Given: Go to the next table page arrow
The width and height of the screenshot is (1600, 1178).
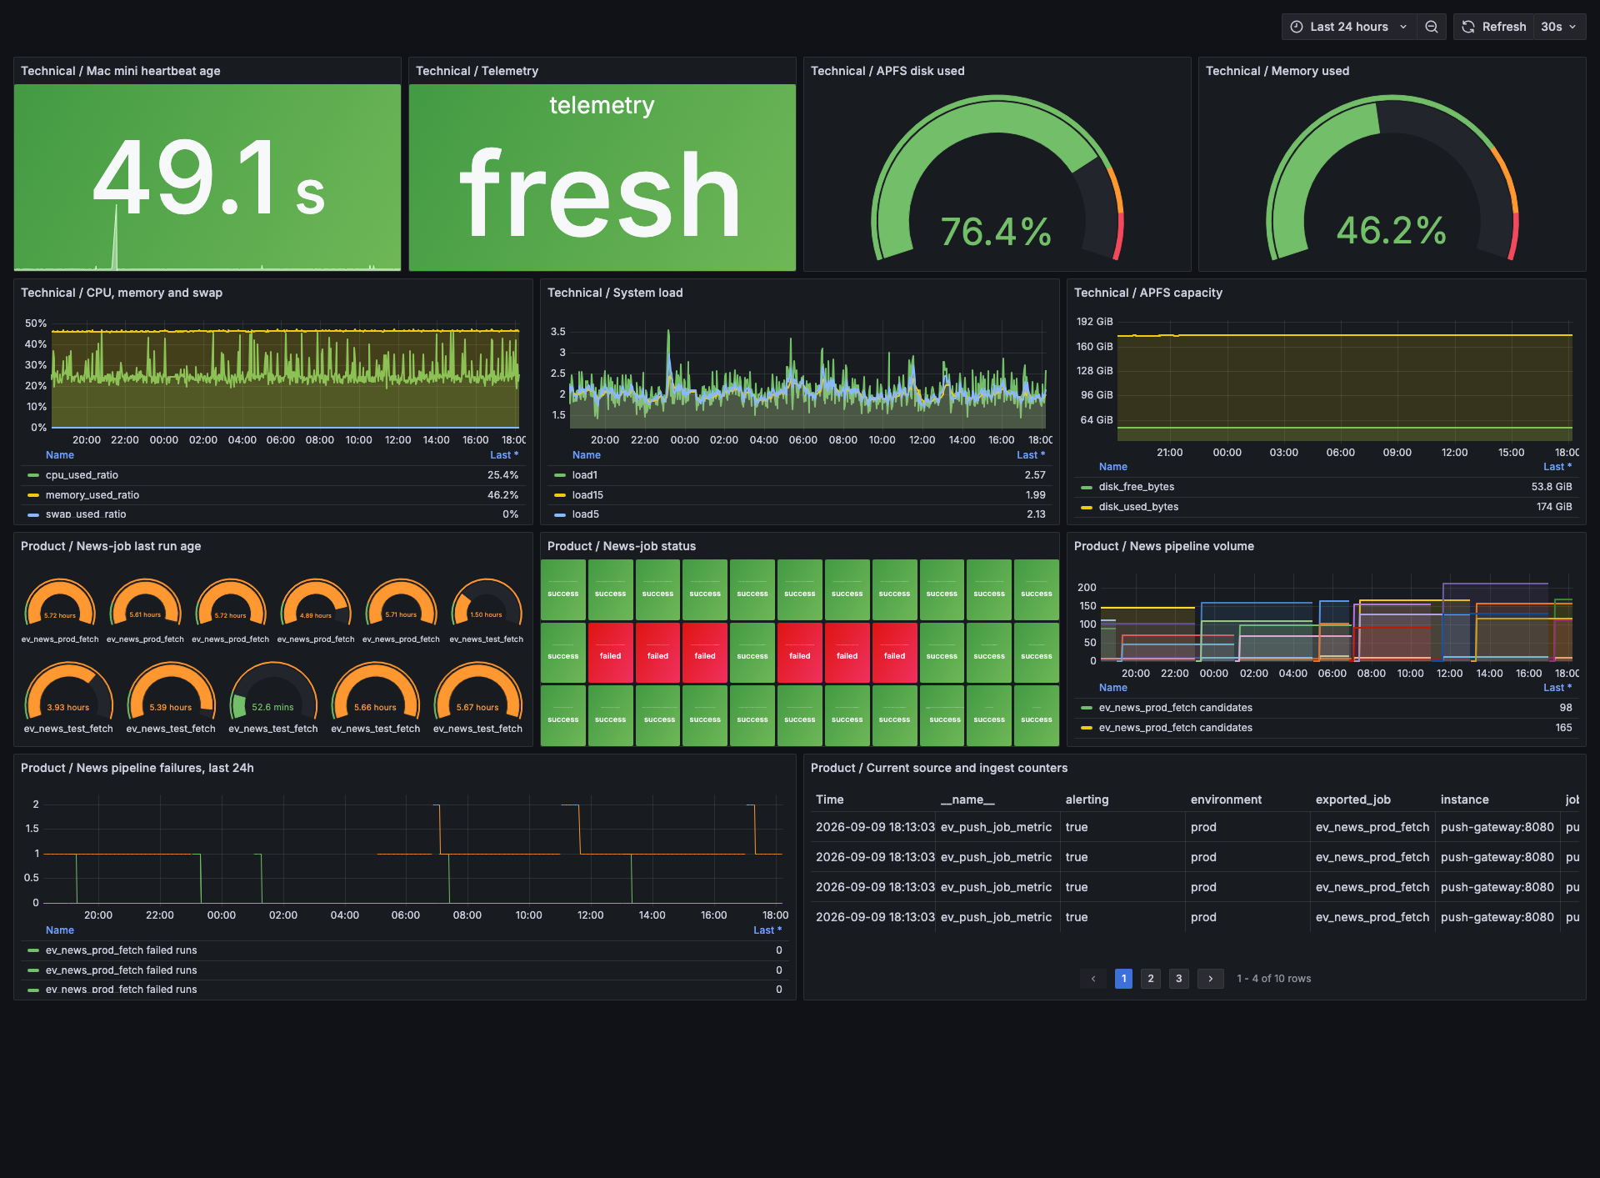Looking at the screenshot, I should (1211, 979).
